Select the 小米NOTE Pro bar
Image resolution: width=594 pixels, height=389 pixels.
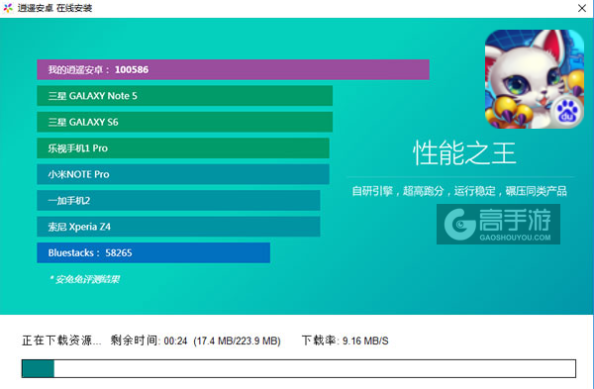click(183, 174)
